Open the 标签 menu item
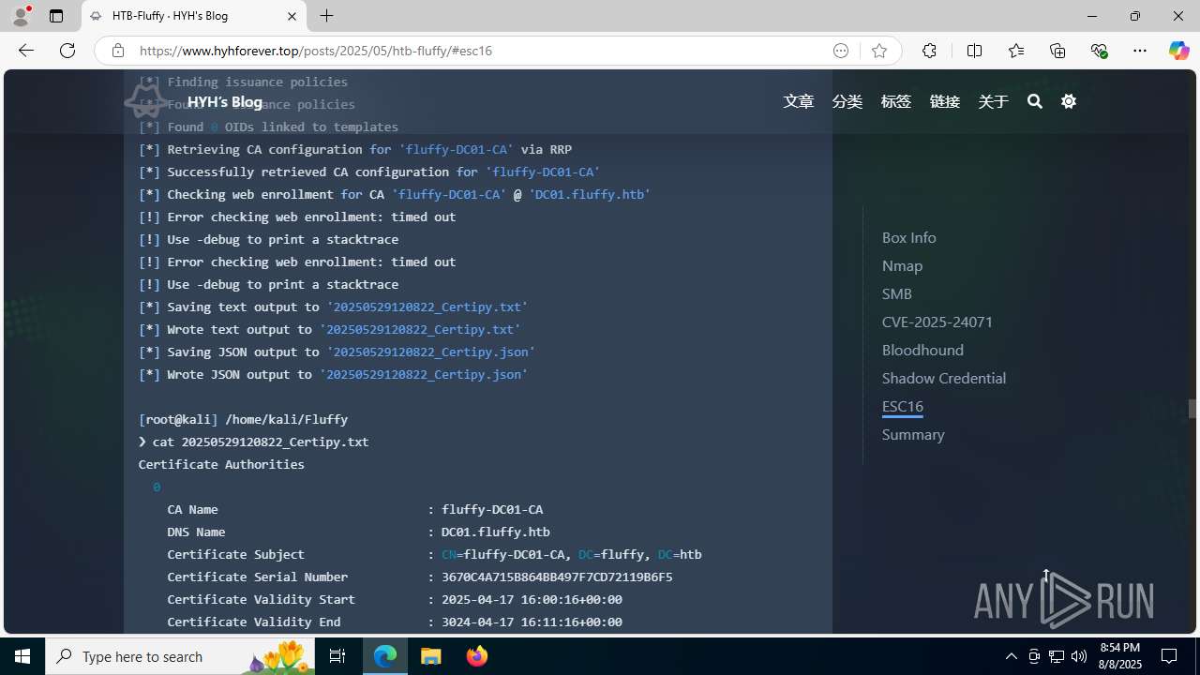Viewport: 1200px width, 675px height. (896, 101)
